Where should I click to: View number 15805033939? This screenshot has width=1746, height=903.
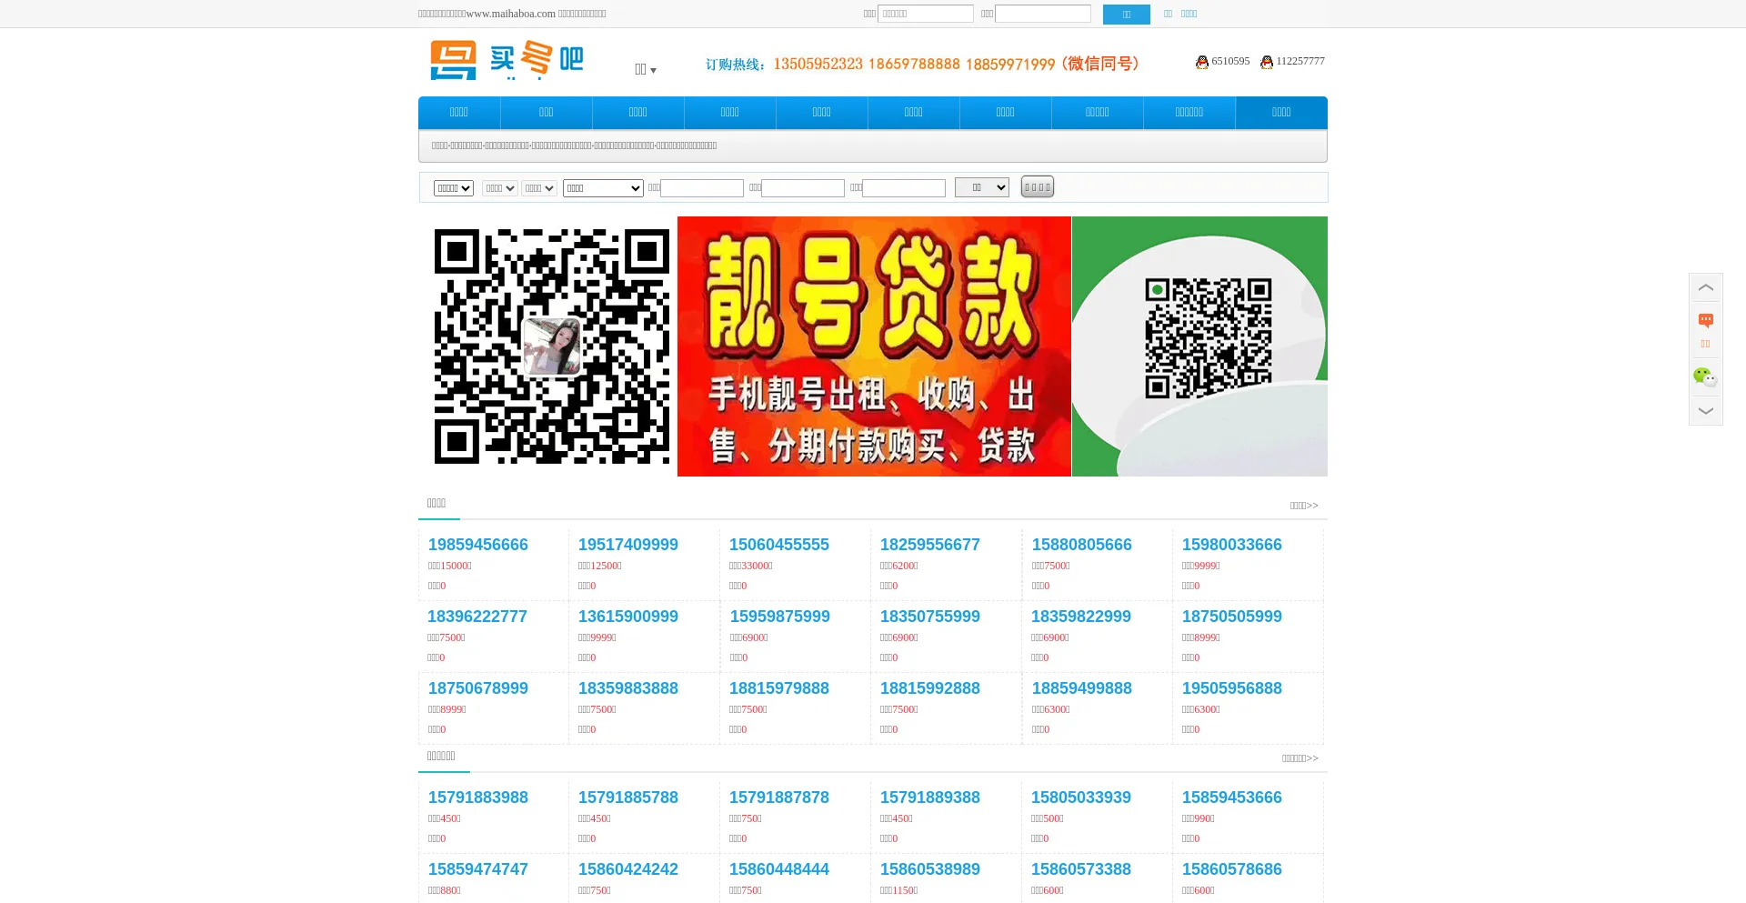point(1081,798)
